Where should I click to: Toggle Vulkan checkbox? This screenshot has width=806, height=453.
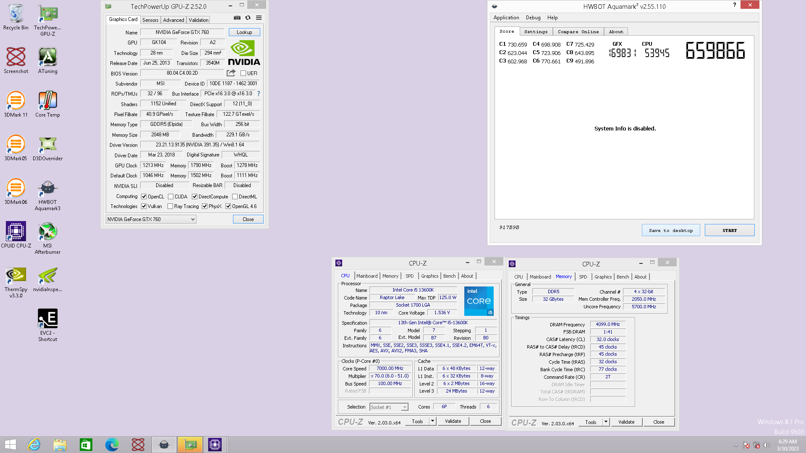(x=144, y=206)
